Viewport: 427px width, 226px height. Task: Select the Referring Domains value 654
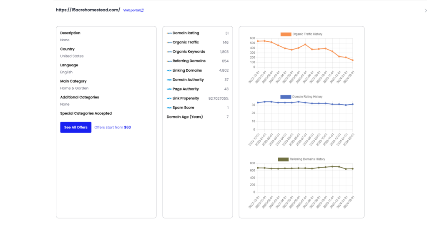pos(225,61)
